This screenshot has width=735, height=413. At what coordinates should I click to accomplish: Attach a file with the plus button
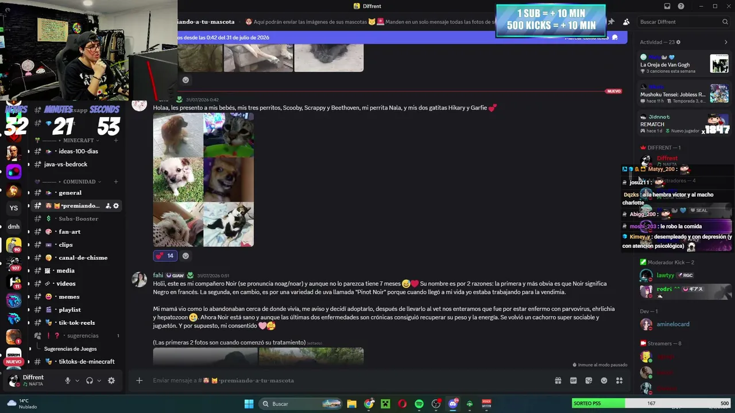click(139, 380)
